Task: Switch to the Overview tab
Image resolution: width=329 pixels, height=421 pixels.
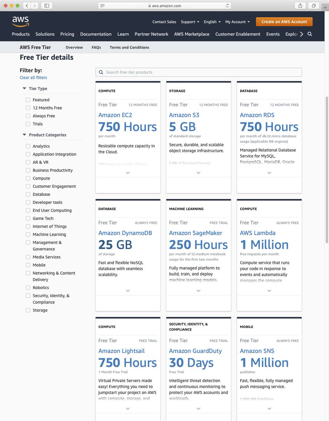Action: click(74, 47)
